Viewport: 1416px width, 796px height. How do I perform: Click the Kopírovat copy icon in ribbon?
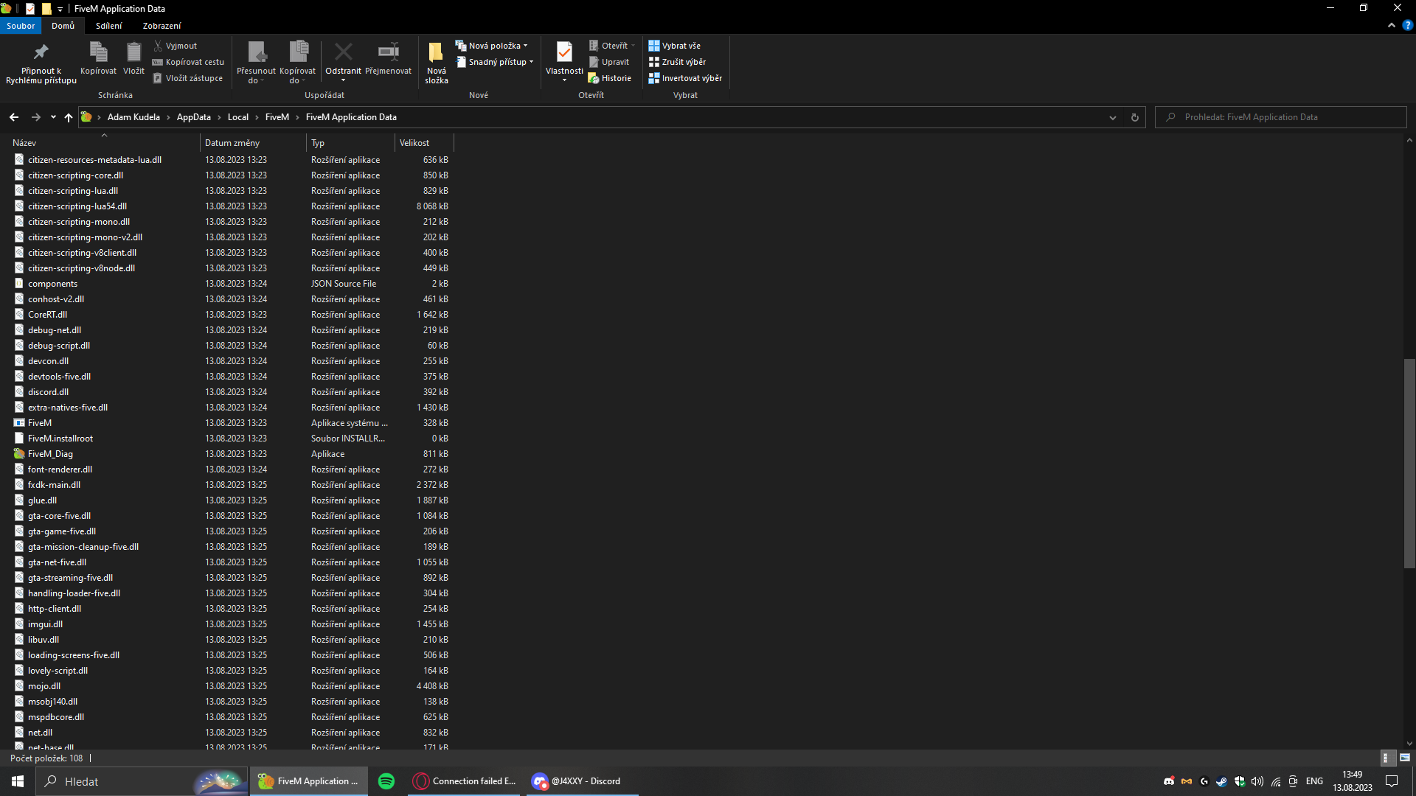click(x=98, y=52)
